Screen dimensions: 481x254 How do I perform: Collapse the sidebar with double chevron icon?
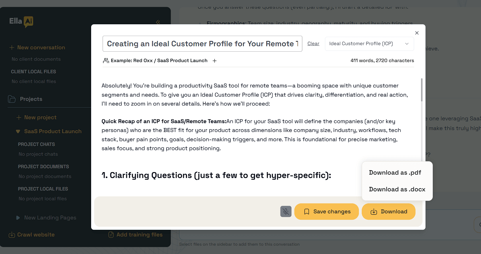(158, 22)
